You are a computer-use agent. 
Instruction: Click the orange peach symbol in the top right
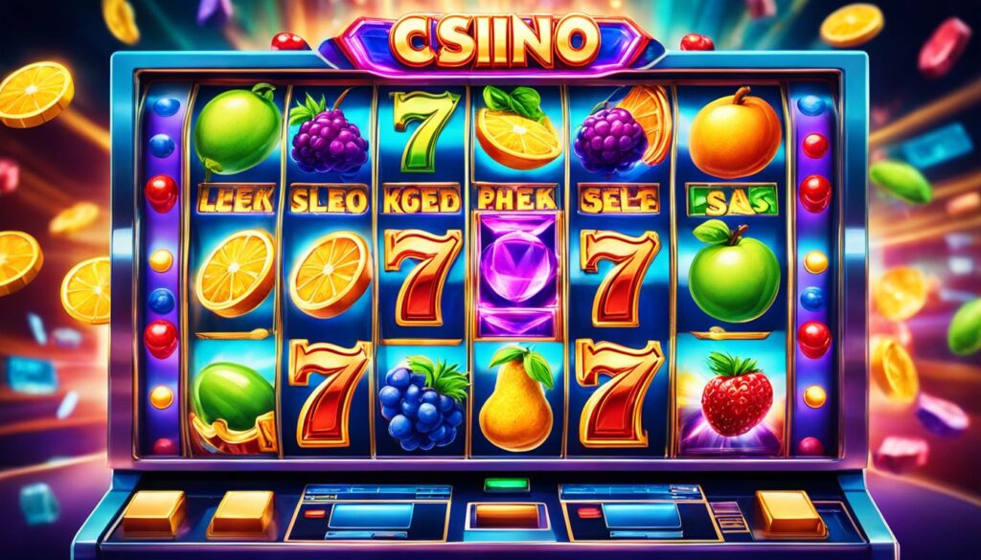pos(735,133)
